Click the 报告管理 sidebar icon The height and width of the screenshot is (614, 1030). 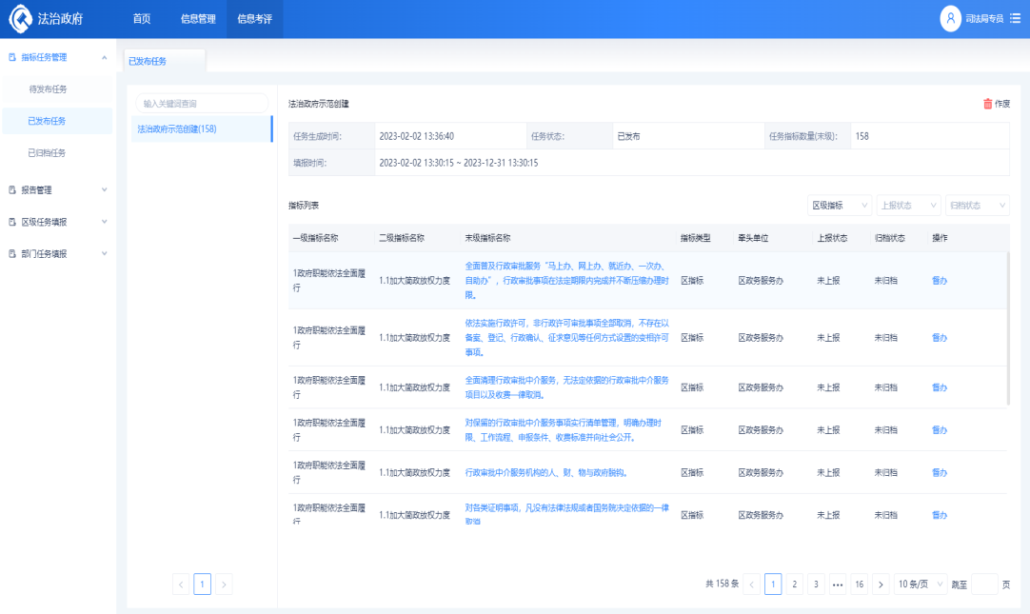(x=12, y=189)
